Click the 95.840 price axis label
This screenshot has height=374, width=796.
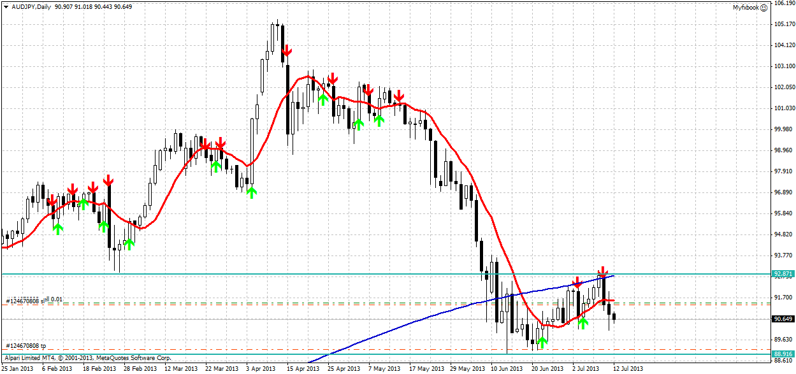pyautogui.click(x=783, y=213)
